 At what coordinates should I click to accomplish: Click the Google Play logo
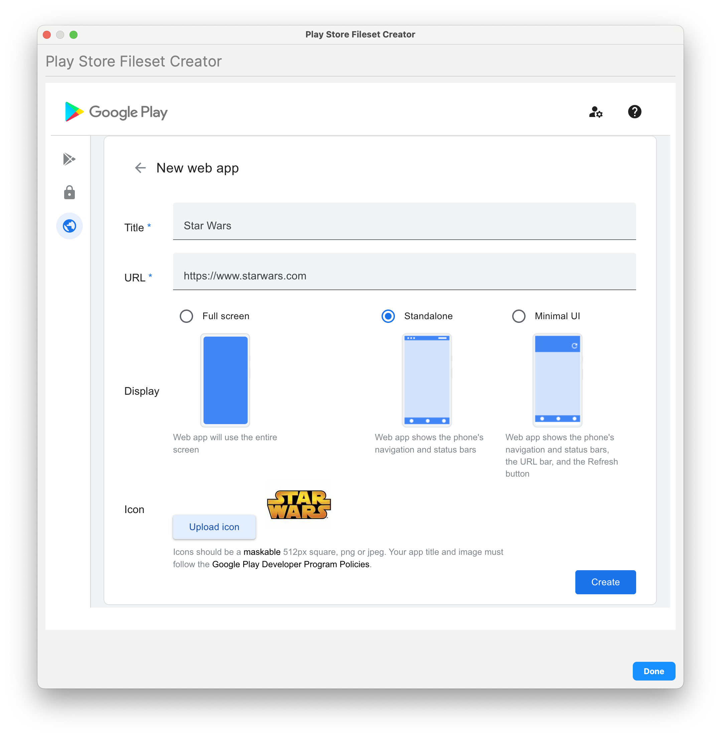(x=116, y=112)
